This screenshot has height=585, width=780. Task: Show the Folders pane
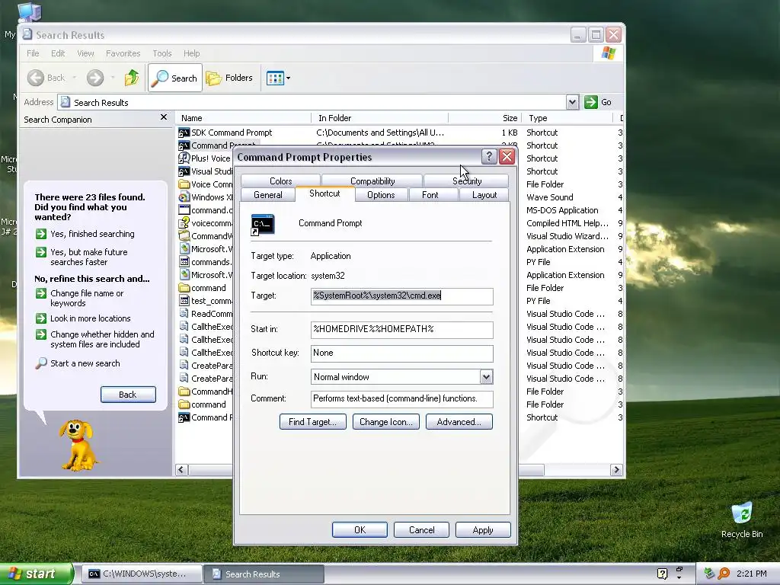230,78
